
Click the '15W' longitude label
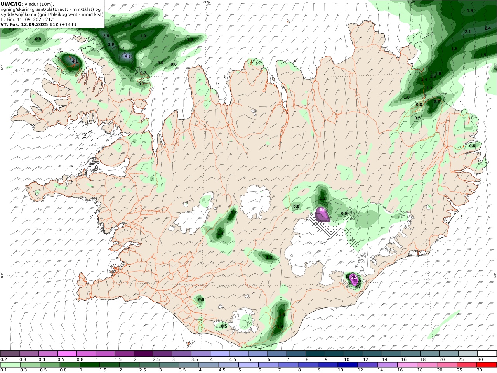[411, 2]
